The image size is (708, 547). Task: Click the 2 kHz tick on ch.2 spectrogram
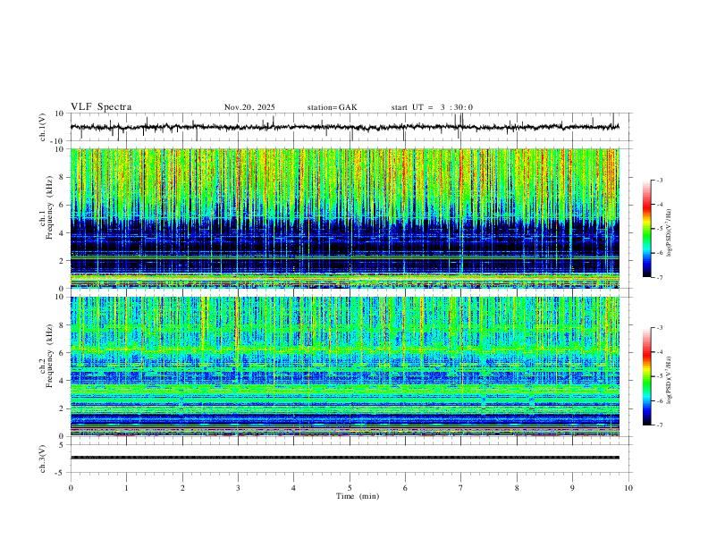(62, 408)
